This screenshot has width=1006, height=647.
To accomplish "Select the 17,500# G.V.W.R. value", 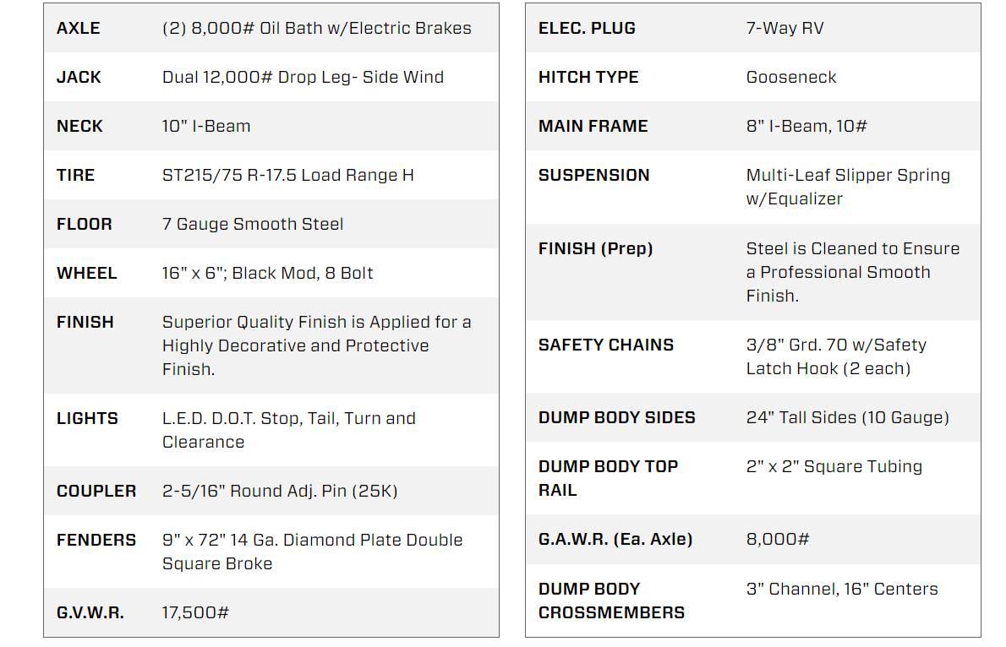I will 195,612.
